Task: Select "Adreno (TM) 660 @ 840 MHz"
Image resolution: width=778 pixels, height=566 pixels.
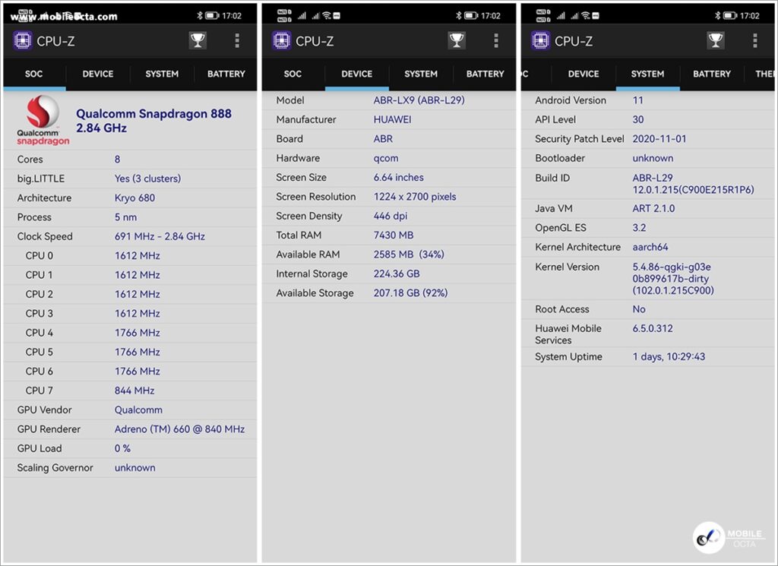Action: tap(179, 429)
